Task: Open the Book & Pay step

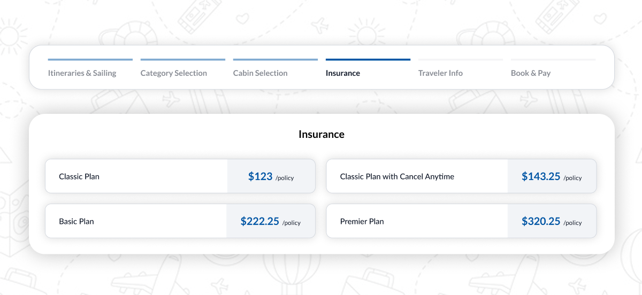Action: pyautogui.click(x=530, y=73)
